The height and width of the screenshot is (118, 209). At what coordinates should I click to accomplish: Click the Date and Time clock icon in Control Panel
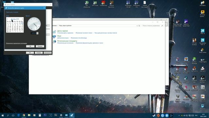pos(55,32)
